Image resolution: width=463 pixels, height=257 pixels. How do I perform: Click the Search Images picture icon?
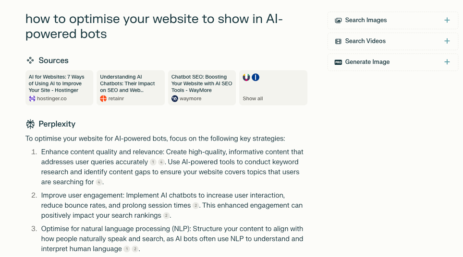338,20
